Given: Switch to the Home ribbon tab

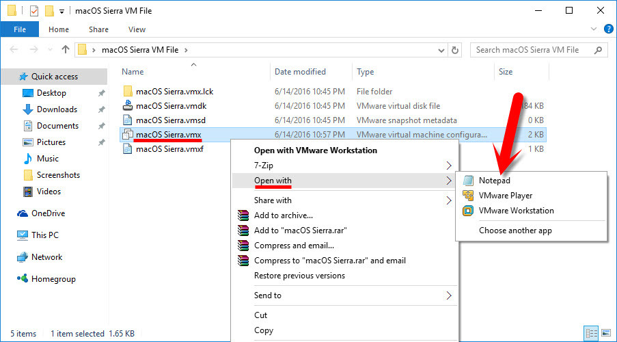Looking at the screenshot, I should pos(59,29).
